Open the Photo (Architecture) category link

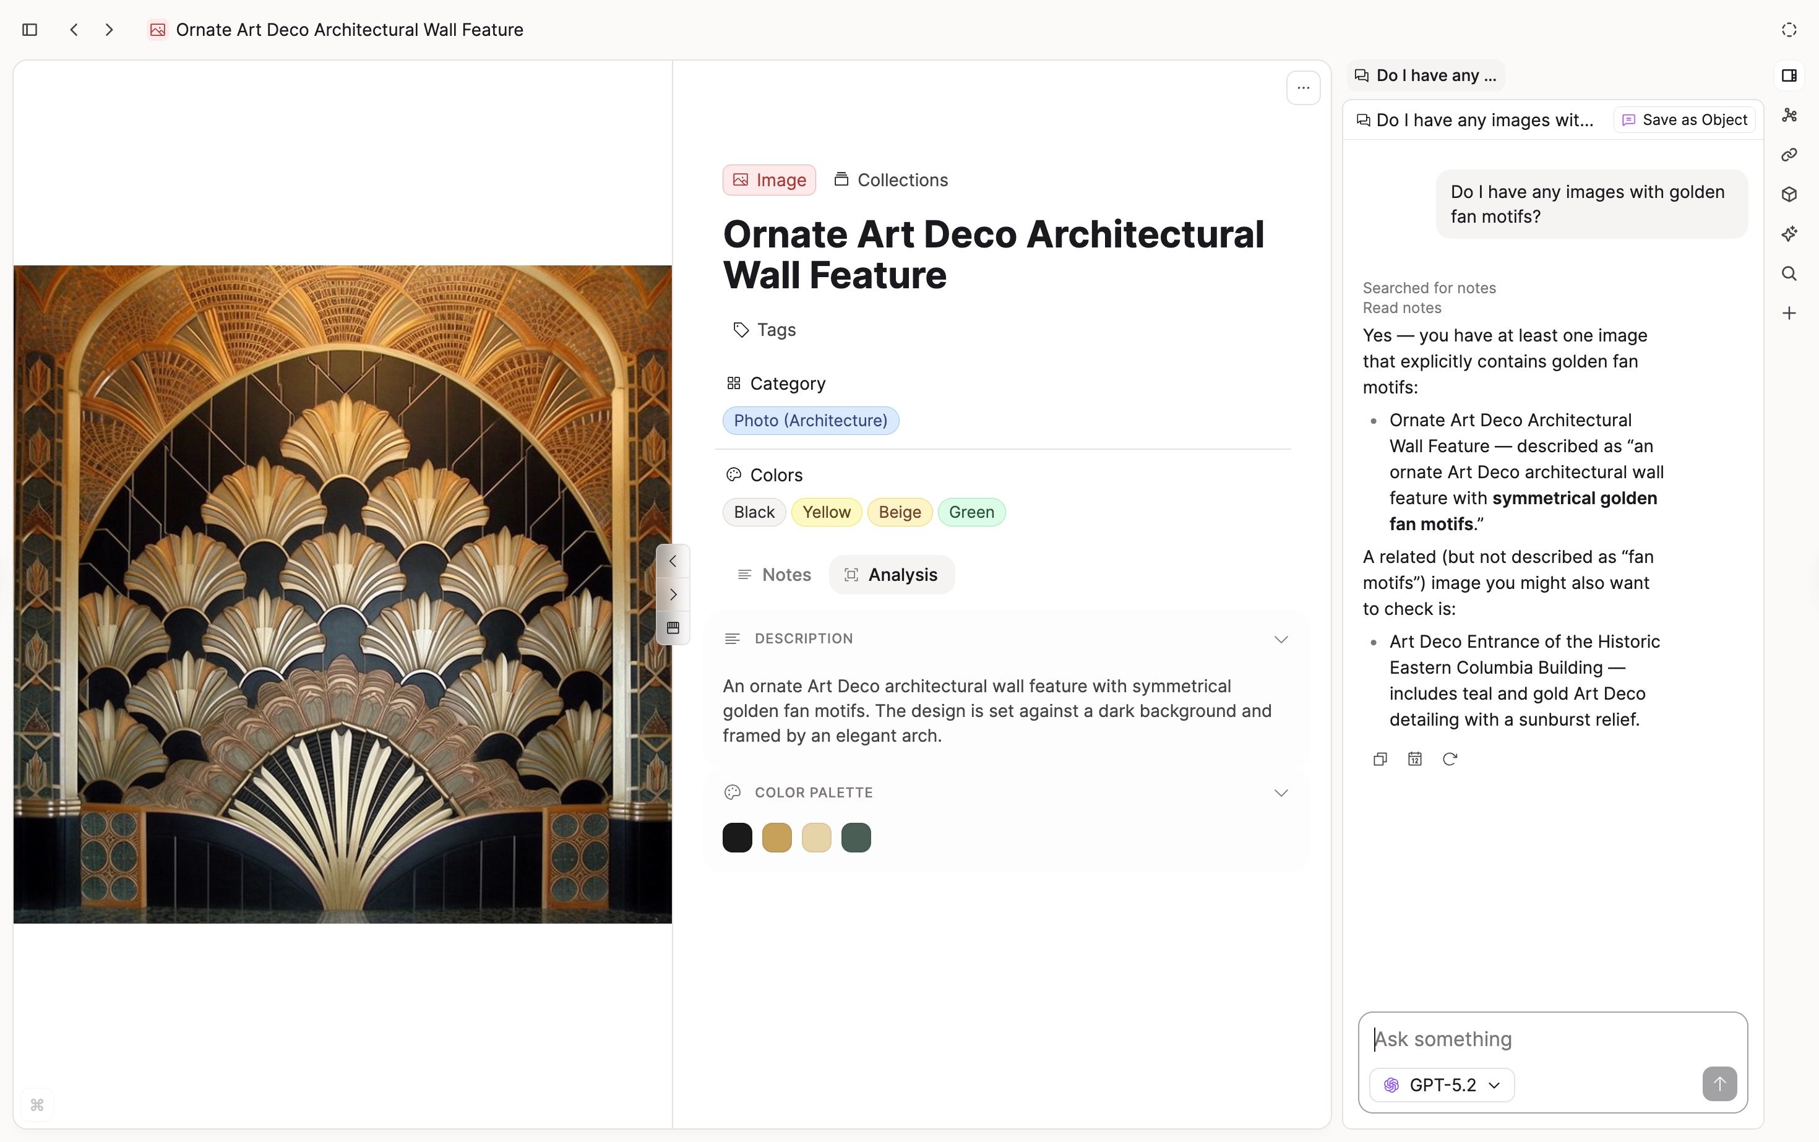tap(811, 421)
